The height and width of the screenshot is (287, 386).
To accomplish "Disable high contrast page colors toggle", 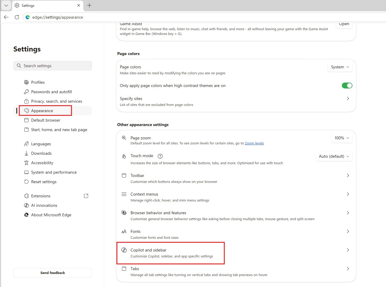I will pyautogui.click(x=347, y=86).
